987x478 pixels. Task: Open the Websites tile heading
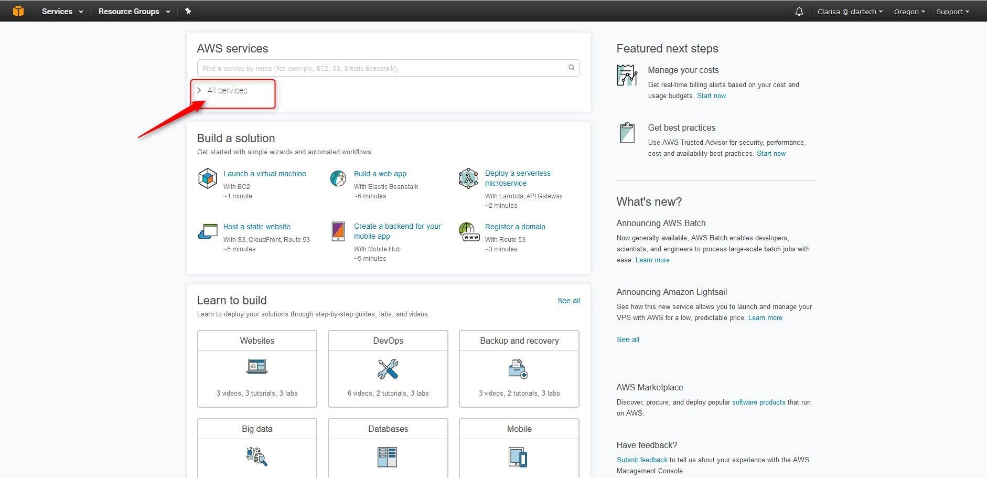pos(257,341)
